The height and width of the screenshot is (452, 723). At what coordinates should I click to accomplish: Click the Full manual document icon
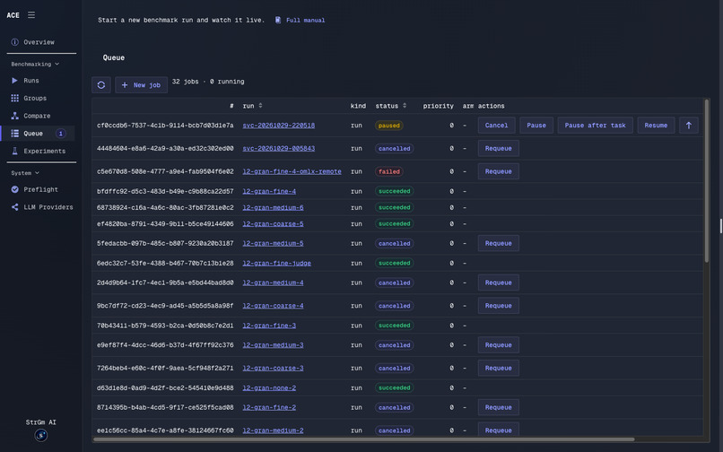pos(278,20)
